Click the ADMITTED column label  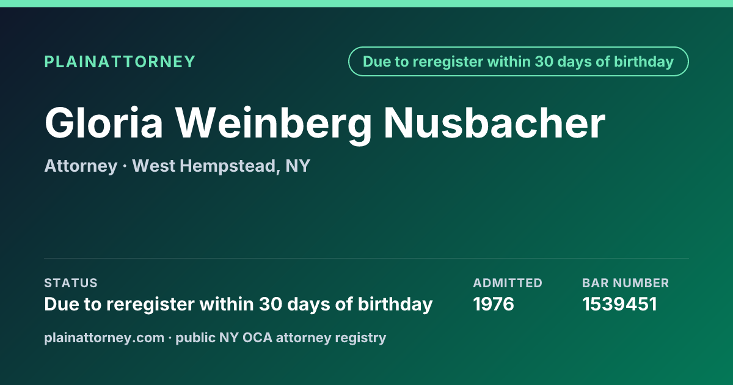click(508, 283)
